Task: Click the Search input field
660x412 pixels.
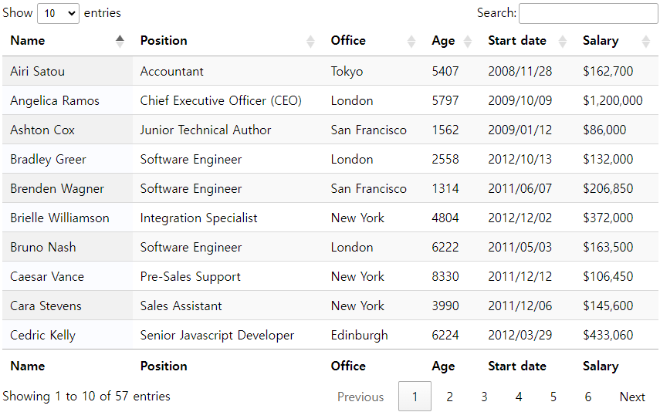Action: tap(587, 13)
